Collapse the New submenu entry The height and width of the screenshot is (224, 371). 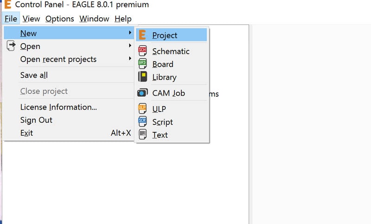[69, 33]
